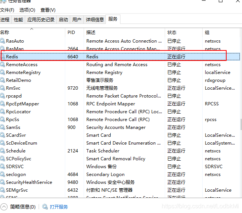Click the gear icon beside SEMgrSvc
This screenshot has width=242, height=213.
click(x=3, y=190)
